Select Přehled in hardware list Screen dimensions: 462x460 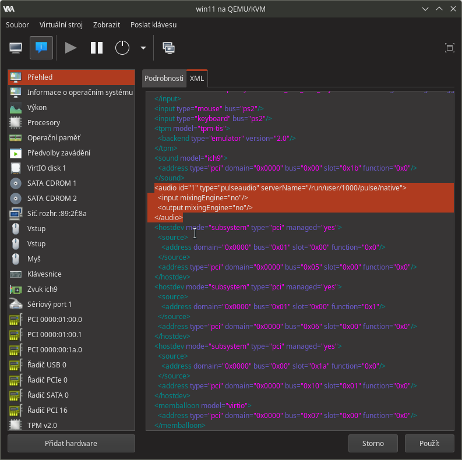[x=71, y=77]
